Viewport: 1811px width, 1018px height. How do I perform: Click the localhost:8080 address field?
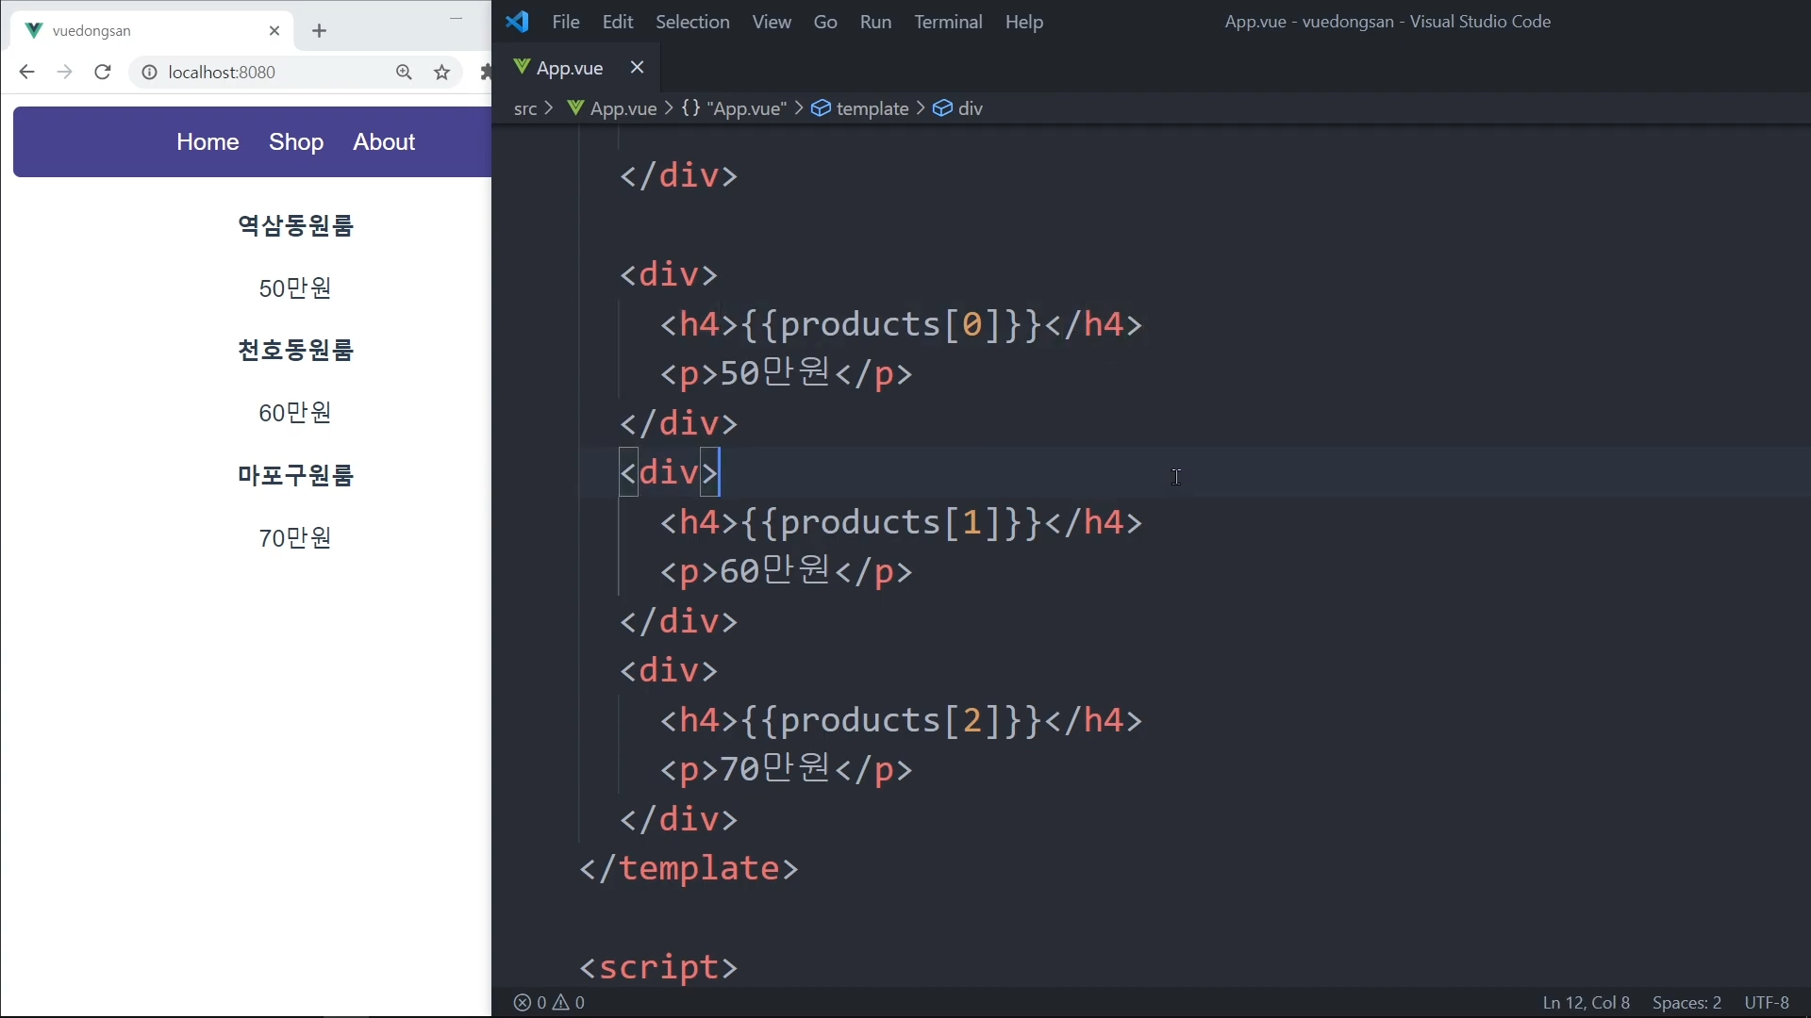[x=264, y=73]
